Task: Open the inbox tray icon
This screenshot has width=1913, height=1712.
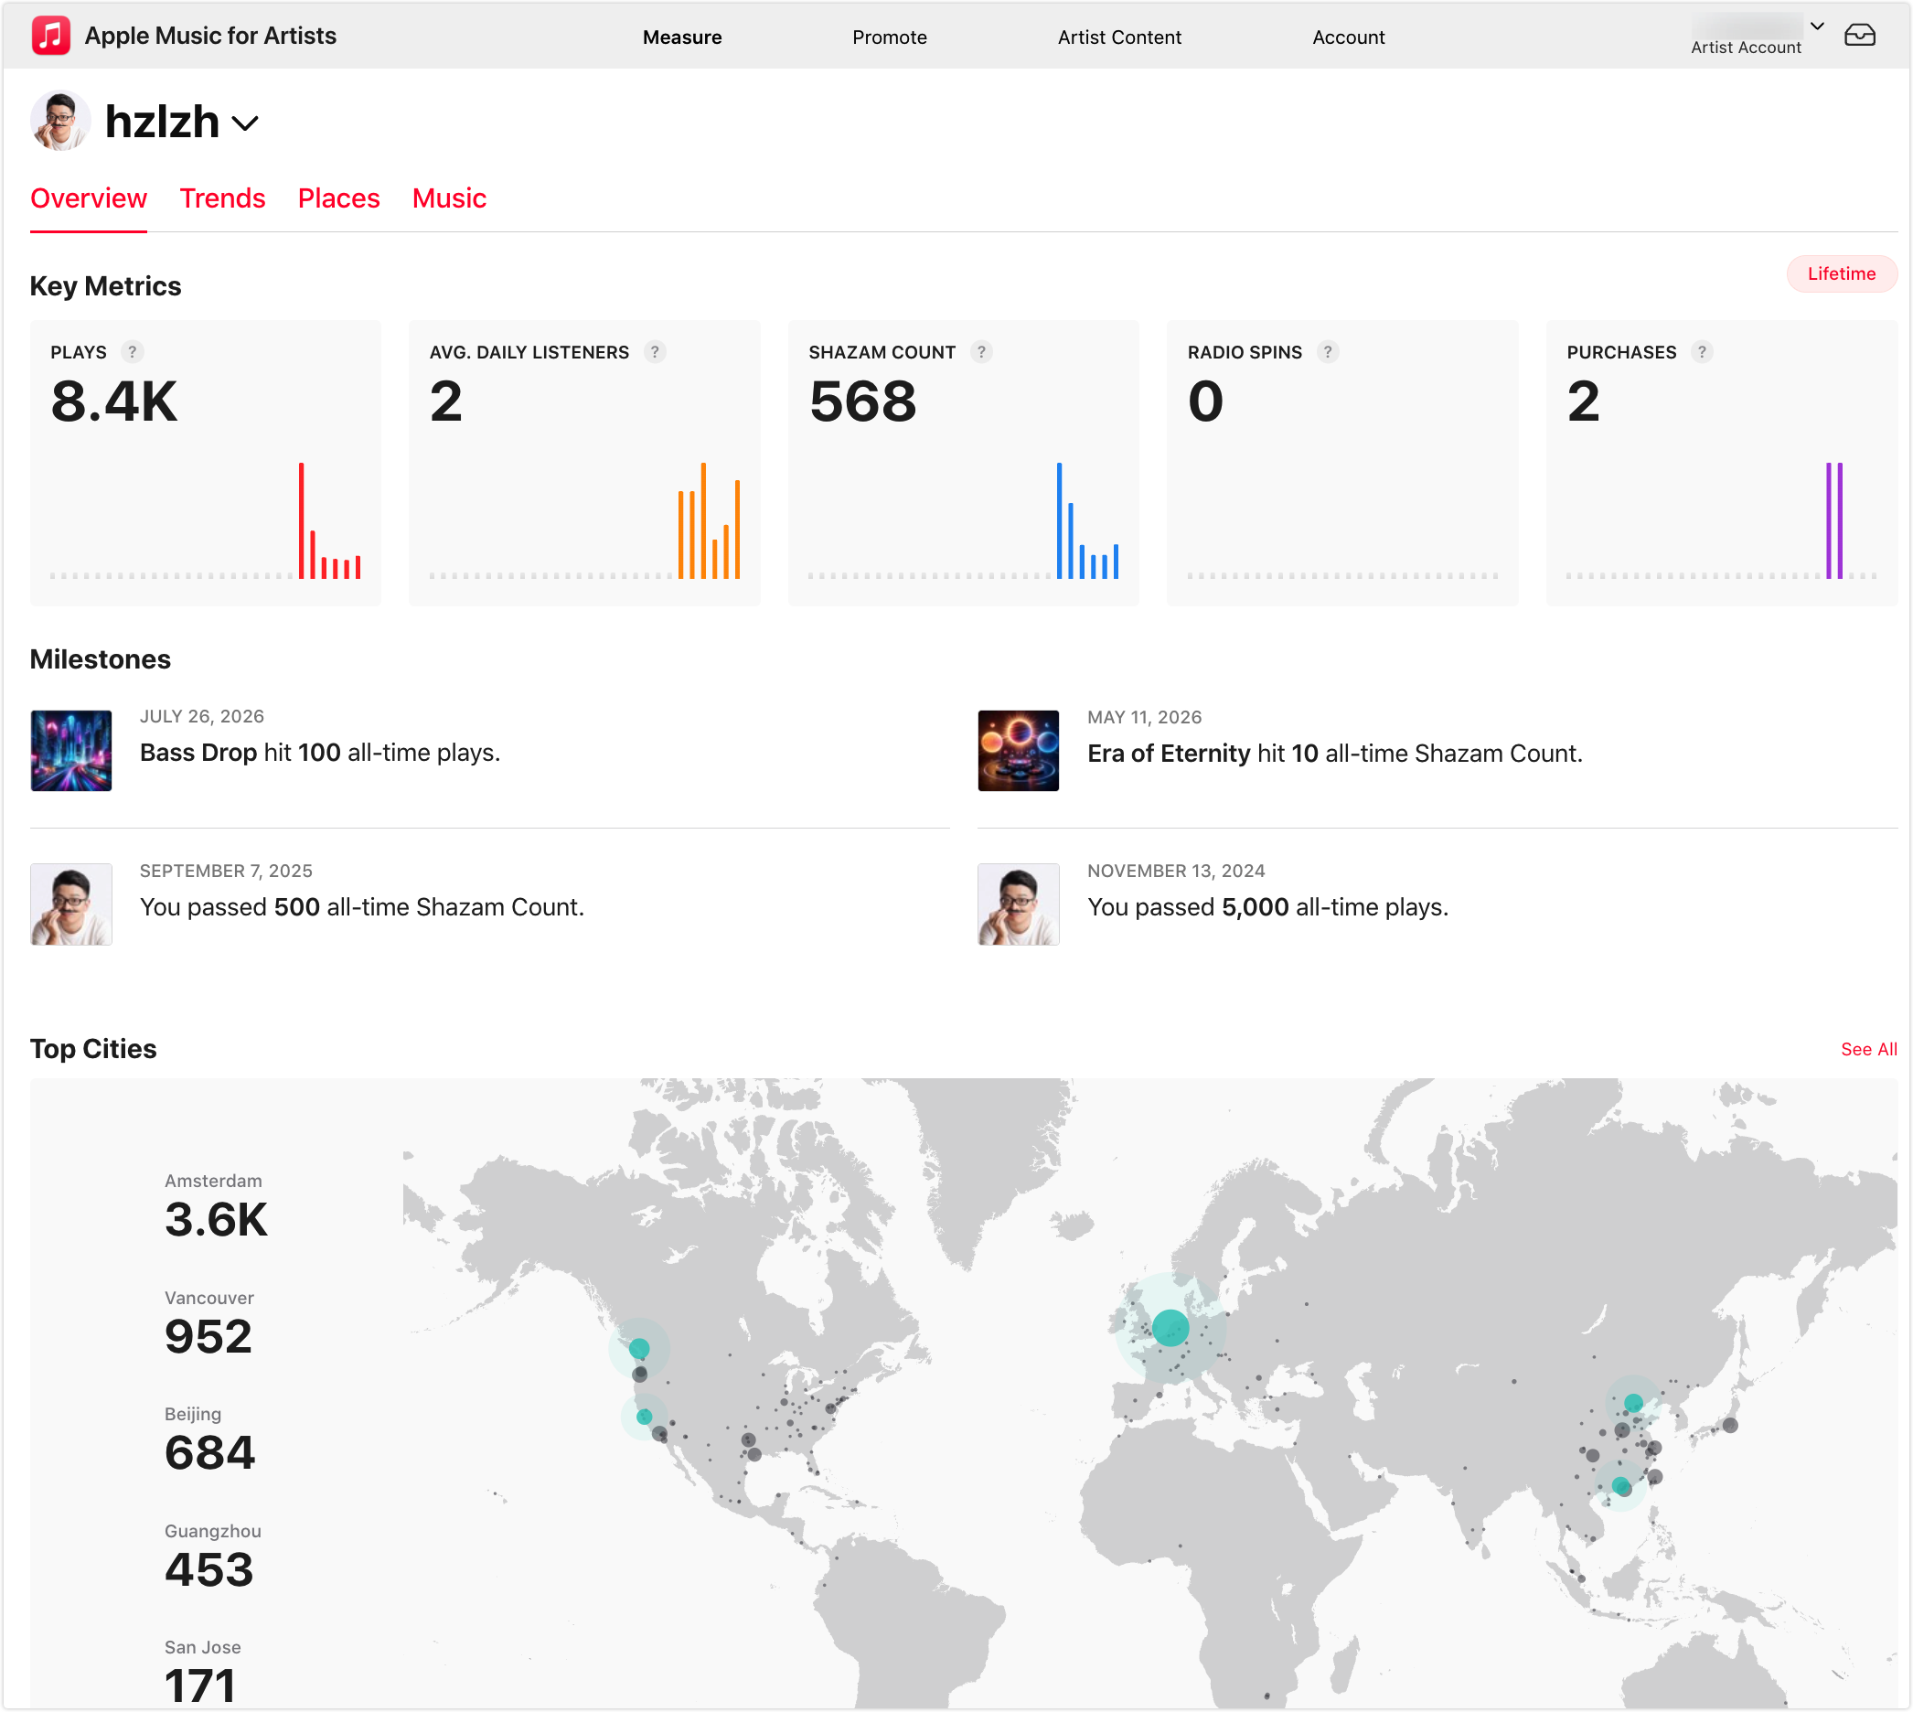Action: pos(1859,35)
